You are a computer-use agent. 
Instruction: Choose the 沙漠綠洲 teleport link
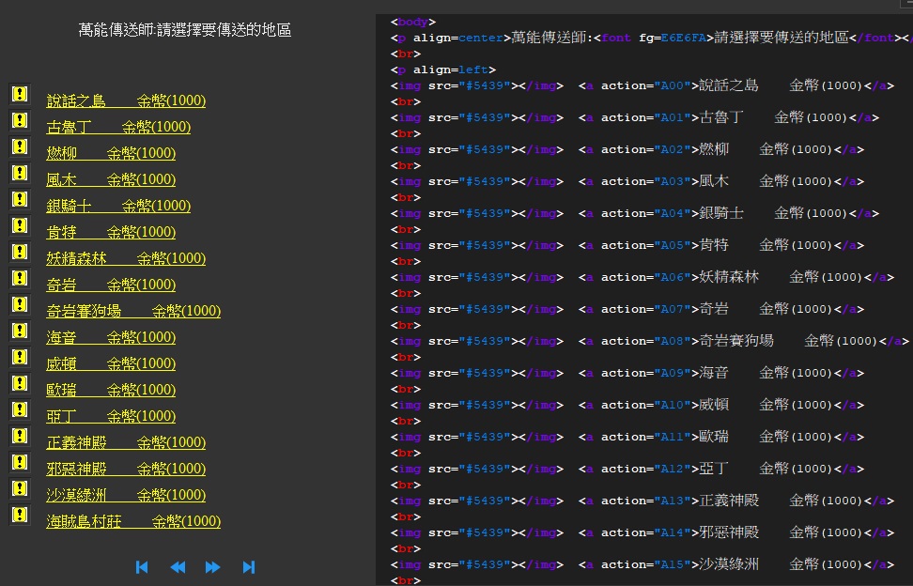pyautogui.click(x=126, y=495)
